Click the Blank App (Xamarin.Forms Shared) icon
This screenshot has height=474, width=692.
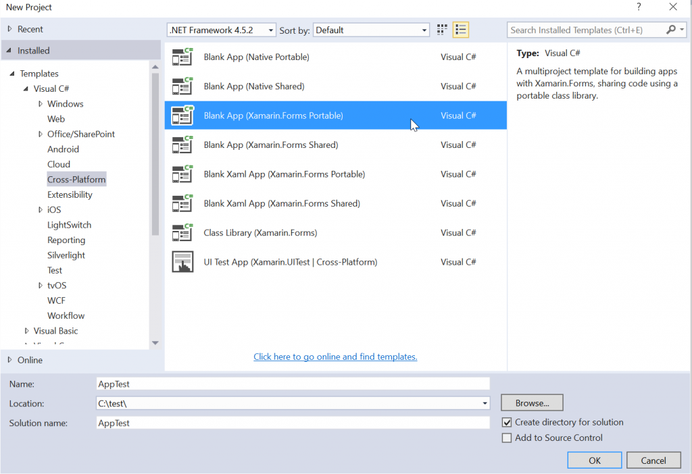click(182, 144)
